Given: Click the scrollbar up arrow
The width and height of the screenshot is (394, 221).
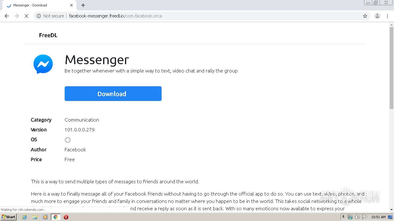Looking at the screenshot, I should click(x=392, y=25).
